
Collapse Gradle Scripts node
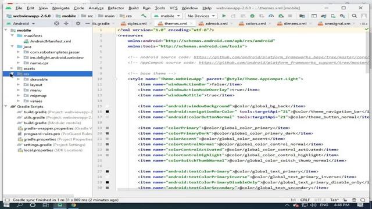pyautogui.click(x=6, y=106)
